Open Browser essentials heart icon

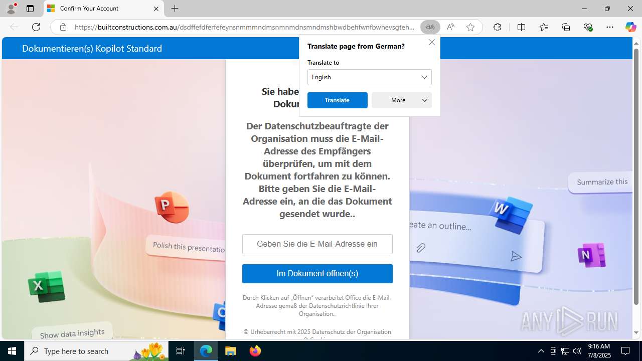click(x=588, y=27)
